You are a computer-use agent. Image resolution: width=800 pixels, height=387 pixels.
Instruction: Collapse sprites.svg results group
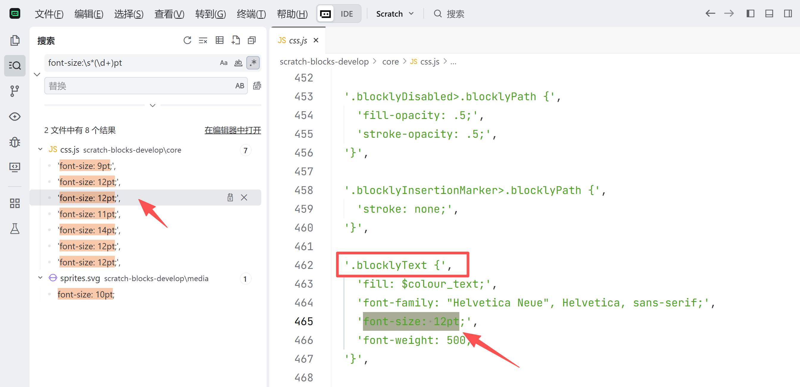point(40,278)
